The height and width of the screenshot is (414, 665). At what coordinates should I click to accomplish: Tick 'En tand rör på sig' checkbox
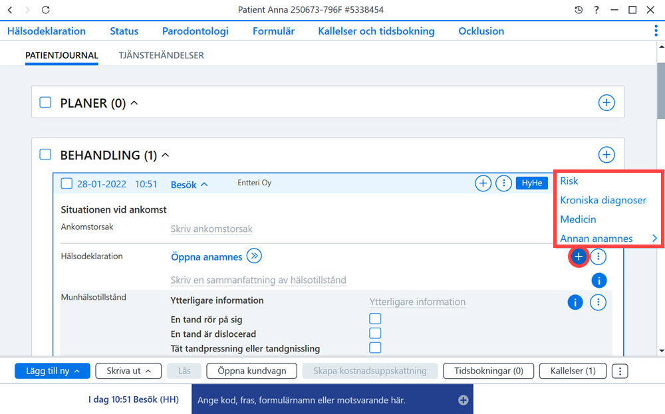click(375, 319)
